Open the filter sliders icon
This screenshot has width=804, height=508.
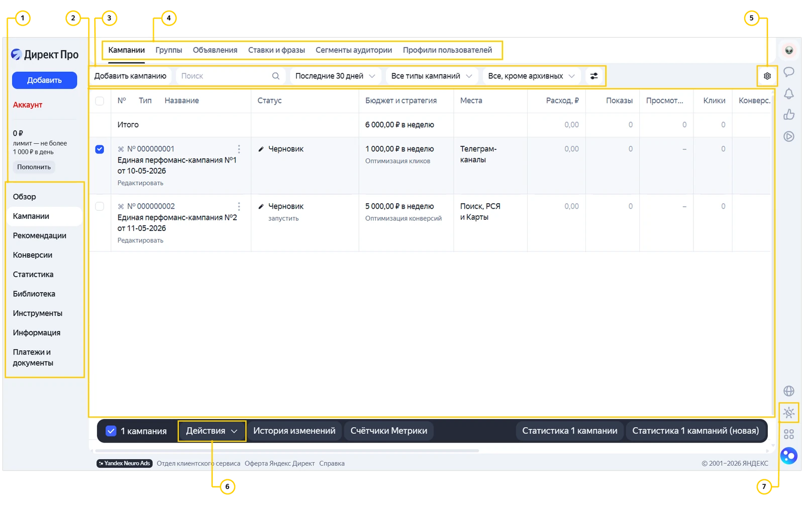(594, 76)
